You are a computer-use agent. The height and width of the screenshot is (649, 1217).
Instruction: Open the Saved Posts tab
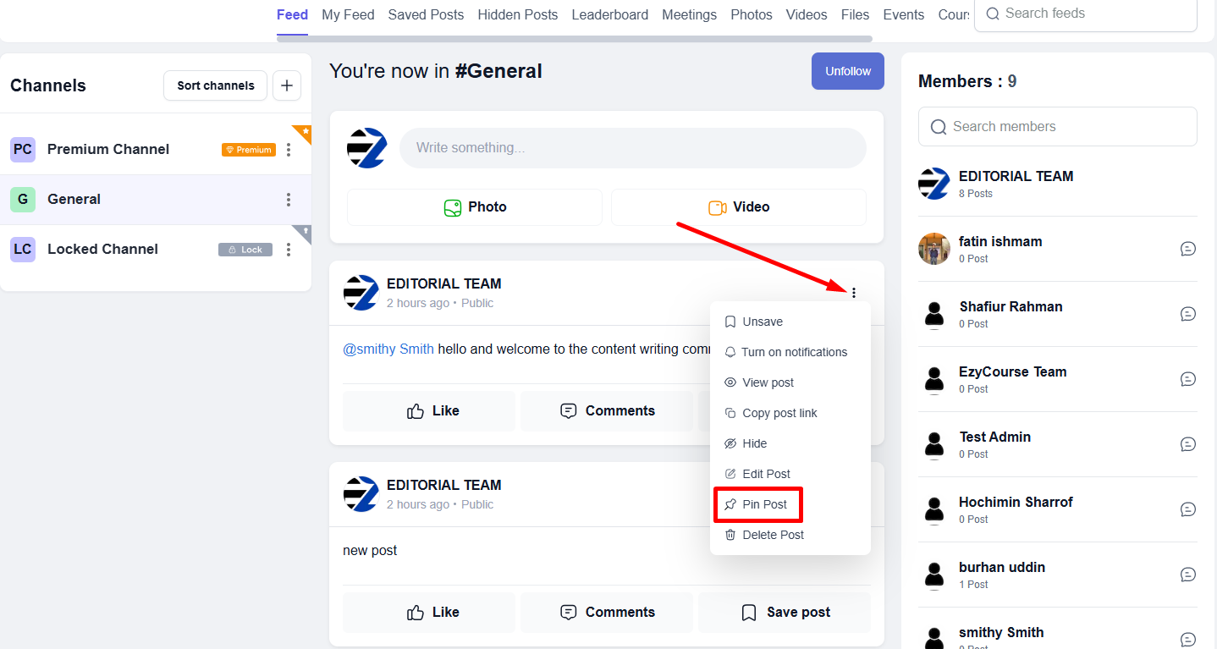[x=426, y=14]
